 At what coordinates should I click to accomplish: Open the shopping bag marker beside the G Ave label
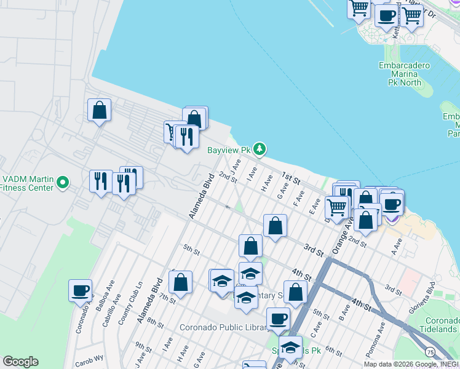point(275,228)
